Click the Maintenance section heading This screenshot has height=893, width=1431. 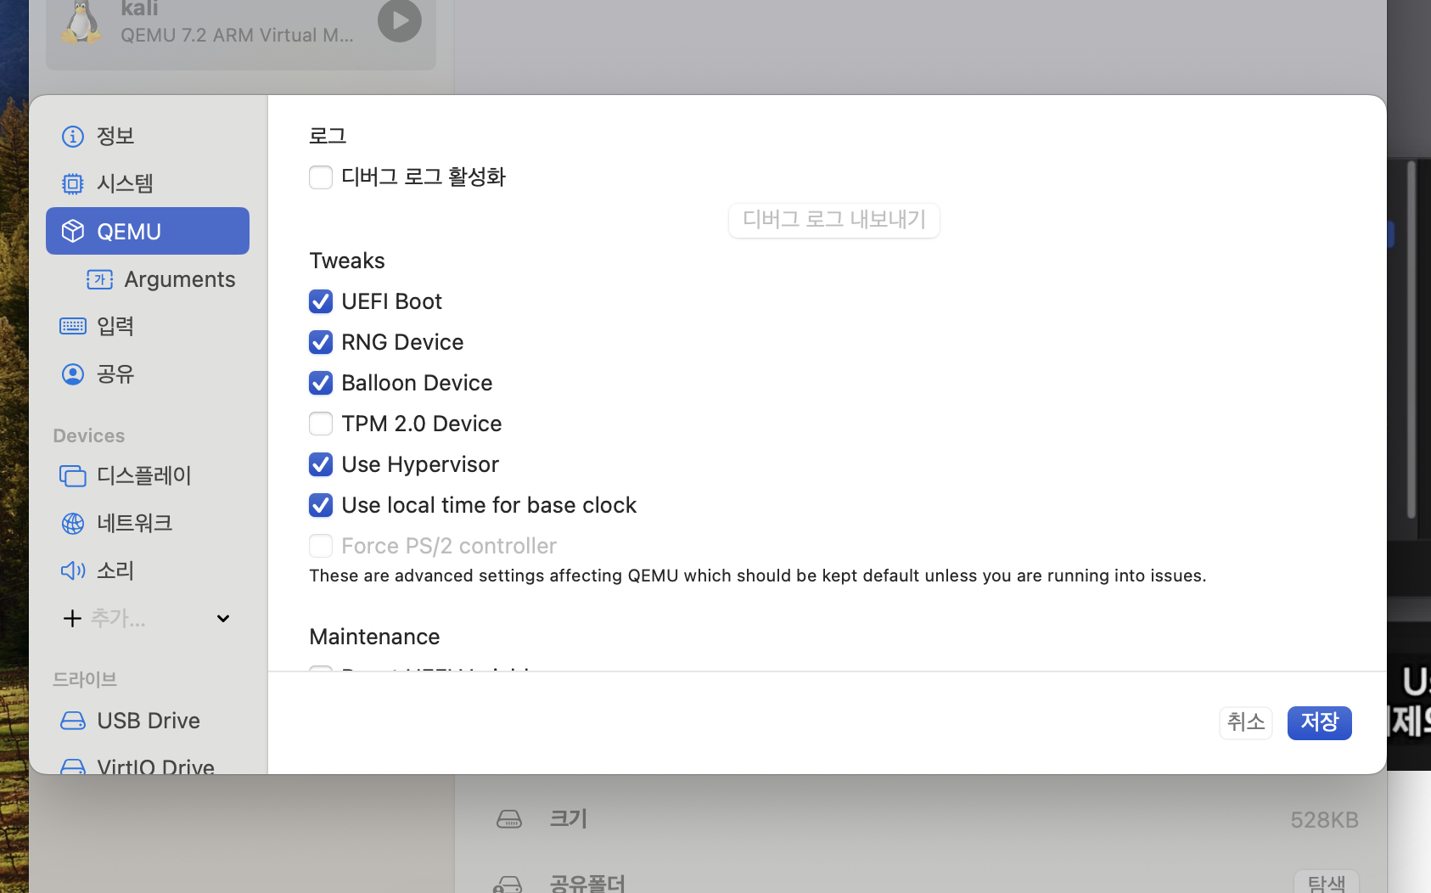[374, 637]
